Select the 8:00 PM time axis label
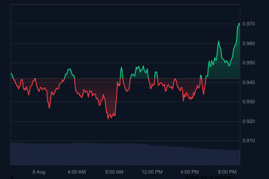Image resolution: width=269 pixels, height=179 pixels. (x=227, y=172)
